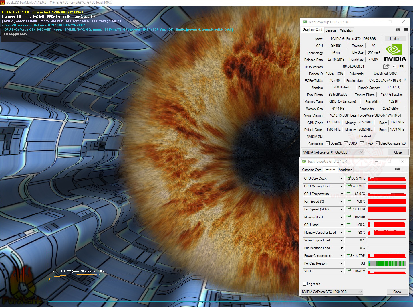The height and width of the screenshot is (307, 413).
Task: Close the Sensors window via Close button
Action: (397, 292)
